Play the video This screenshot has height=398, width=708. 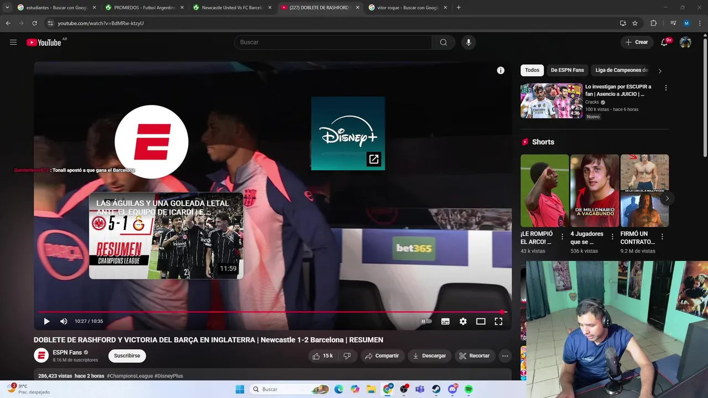tap(46, 321)
